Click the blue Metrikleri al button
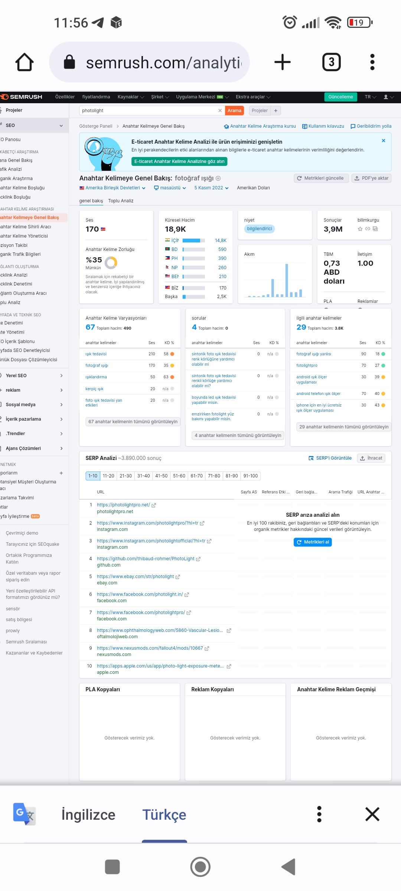 click(313, 542)
